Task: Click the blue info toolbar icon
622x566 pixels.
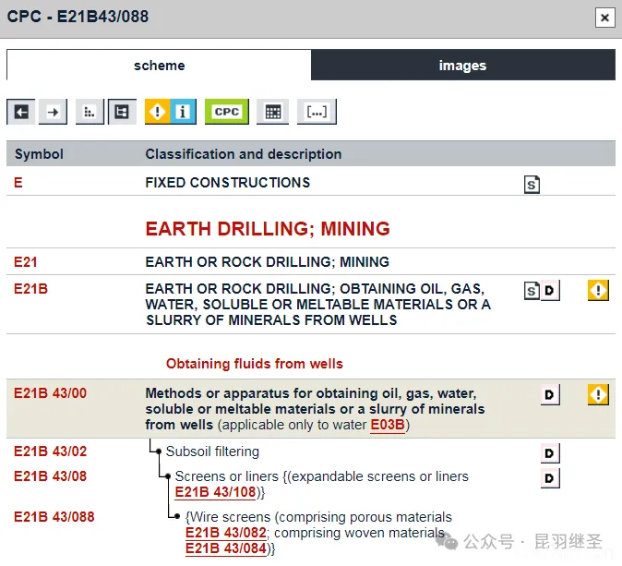Action: 183,112
